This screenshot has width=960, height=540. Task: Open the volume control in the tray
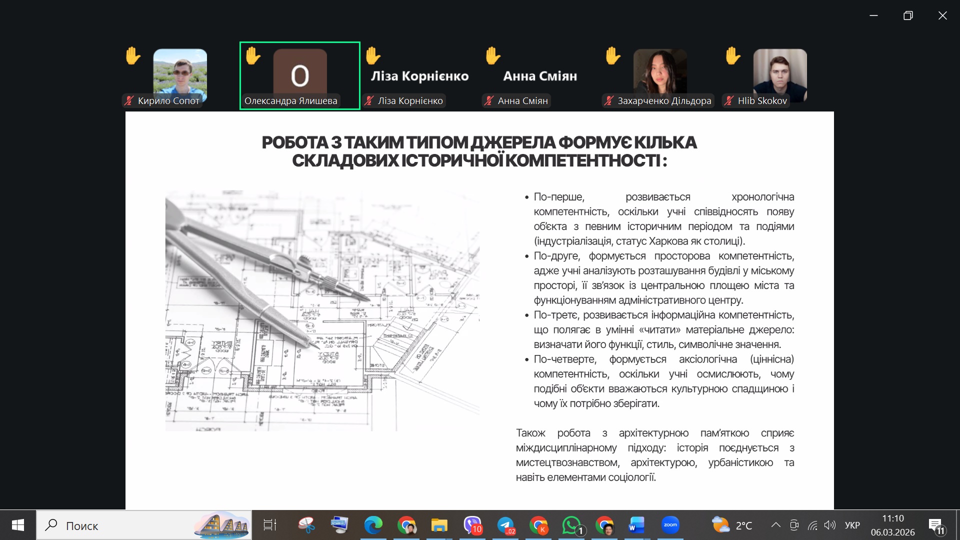830,525
